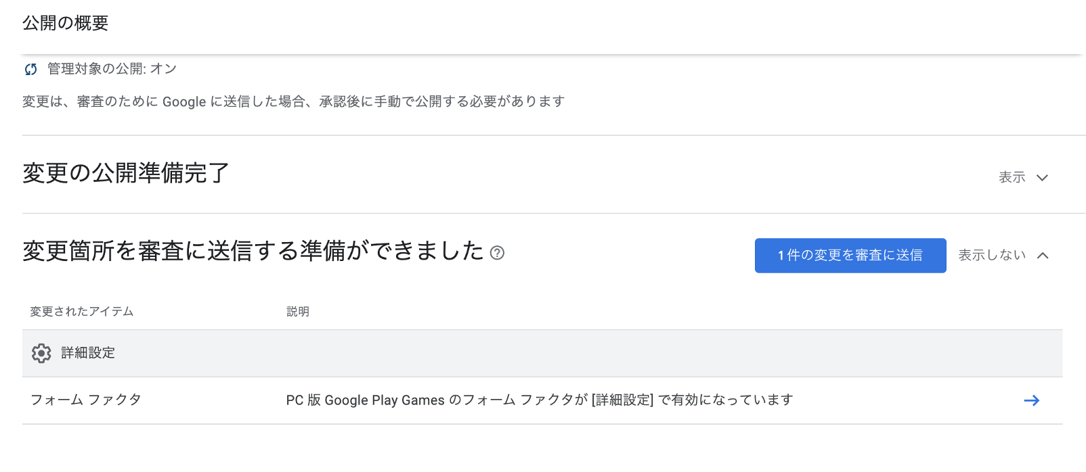Click the 公開の概要 page title
Viewport: 1086px width, 472px height.
click(x=66, y=23)
